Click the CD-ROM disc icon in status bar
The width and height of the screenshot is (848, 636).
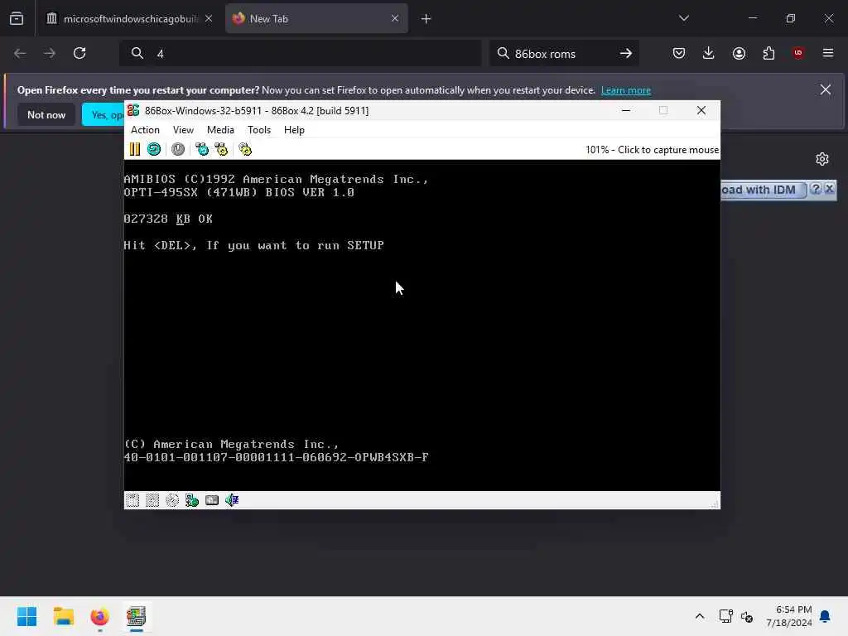(172, 500)
